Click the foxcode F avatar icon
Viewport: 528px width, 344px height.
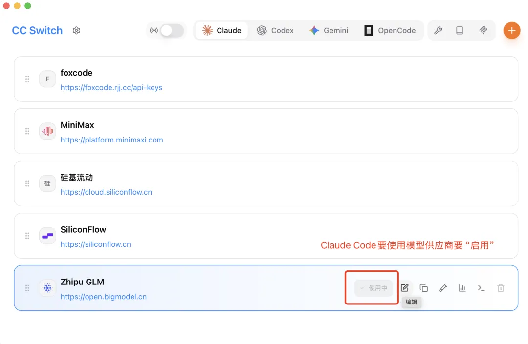tap(47, 79)
